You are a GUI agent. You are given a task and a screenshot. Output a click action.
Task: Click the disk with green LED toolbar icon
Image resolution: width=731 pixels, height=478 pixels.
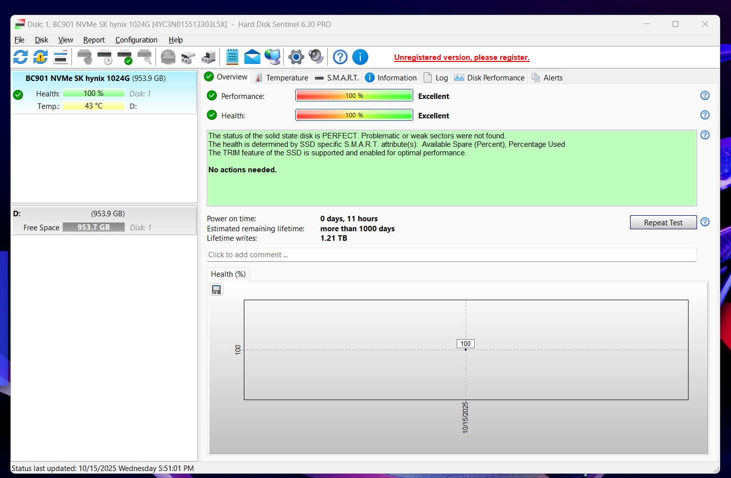(208, 57)
